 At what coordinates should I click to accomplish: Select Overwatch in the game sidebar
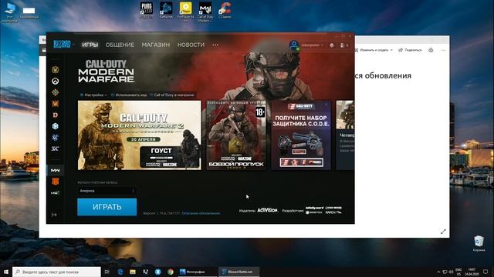[x=55, y=81]
